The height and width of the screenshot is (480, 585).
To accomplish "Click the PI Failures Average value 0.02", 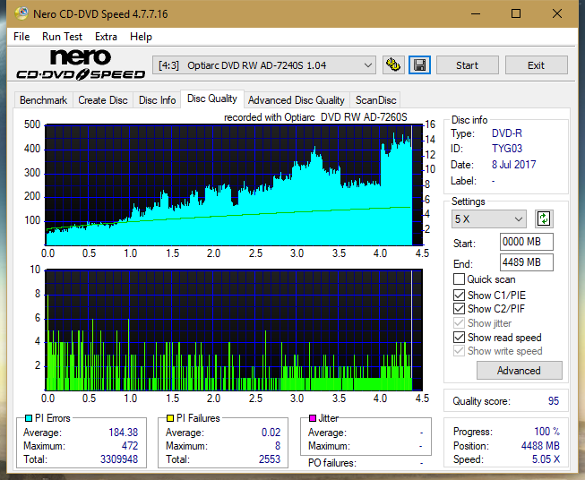I will coord(271,433).
